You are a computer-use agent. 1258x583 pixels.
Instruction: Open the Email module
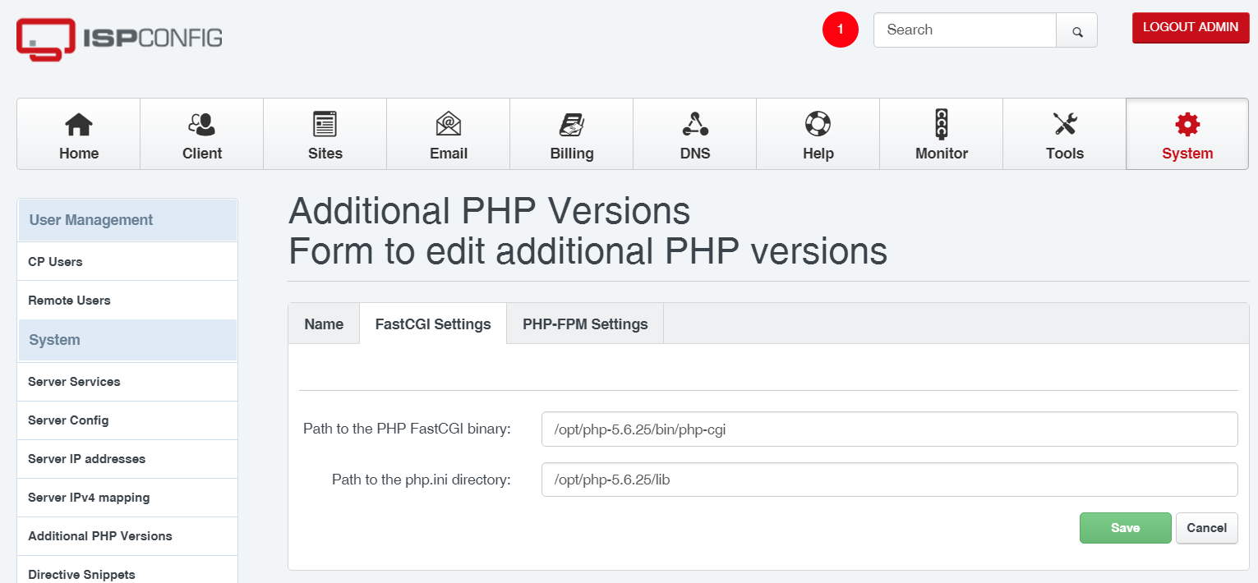[x=449, y=134]
